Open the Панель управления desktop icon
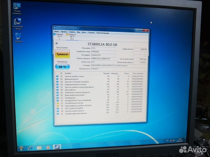The height and width of the screenshot is (157, 210). pyautogui.click(x=17, y=8)
